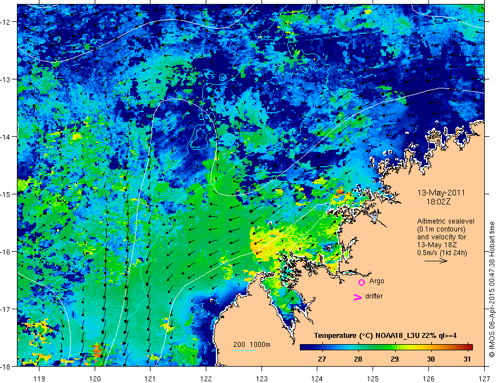This screenshot has width=496, height=383.
Task: Click the temperature colorbar
Action: tap(386, 347)
